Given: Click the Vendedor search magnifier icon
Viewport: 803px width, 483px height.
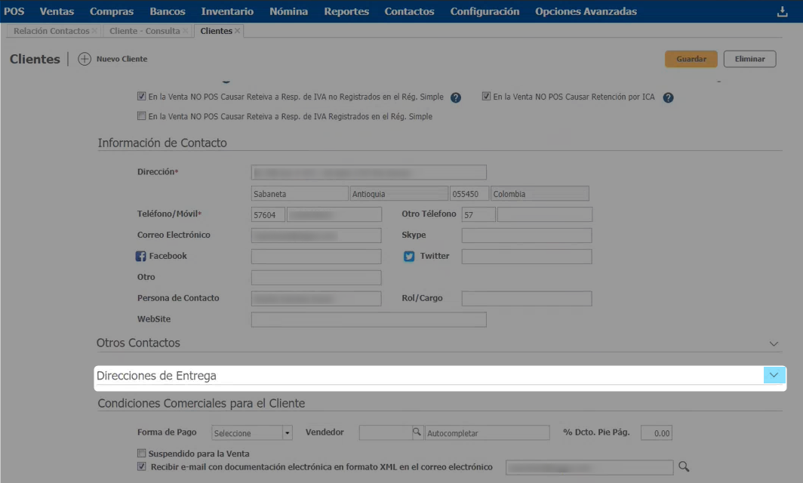Looking at the screenshot, I should [x=416, y=432].
